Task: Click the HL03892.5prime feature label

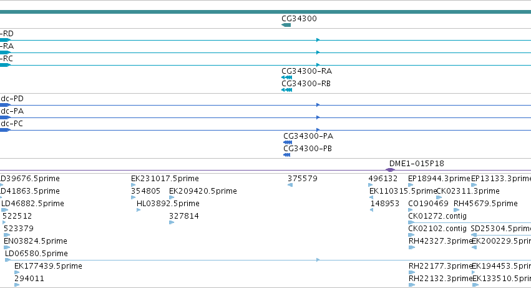Action: click(168, 204)
